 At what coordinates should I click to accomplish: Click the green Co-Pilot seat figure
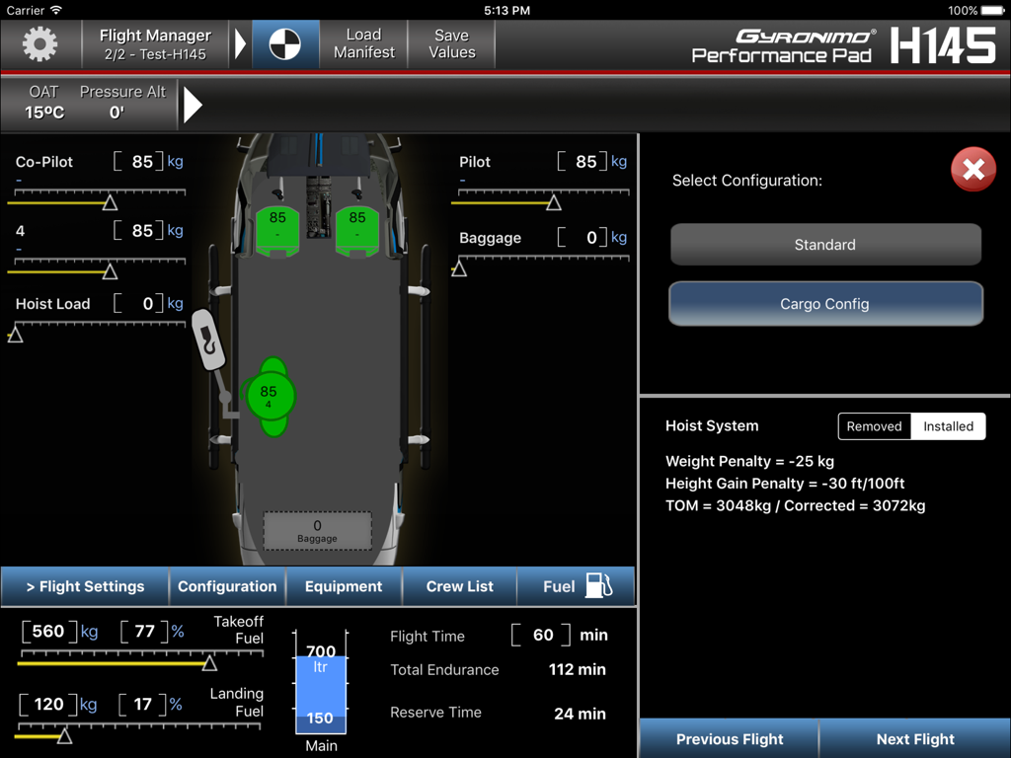click(277, 229)
